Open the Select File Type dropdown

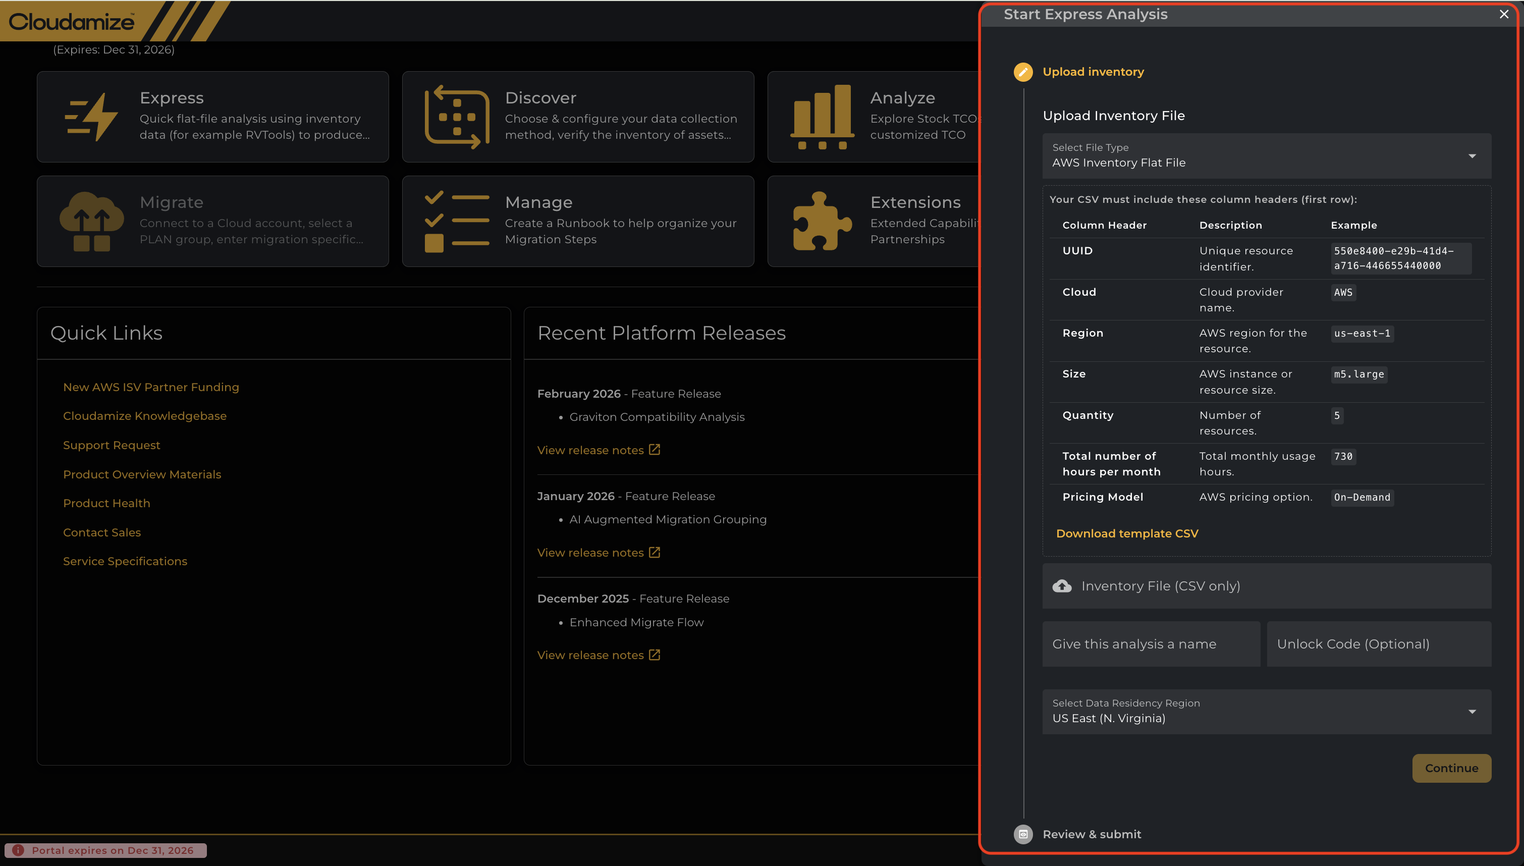(1267, 156)
